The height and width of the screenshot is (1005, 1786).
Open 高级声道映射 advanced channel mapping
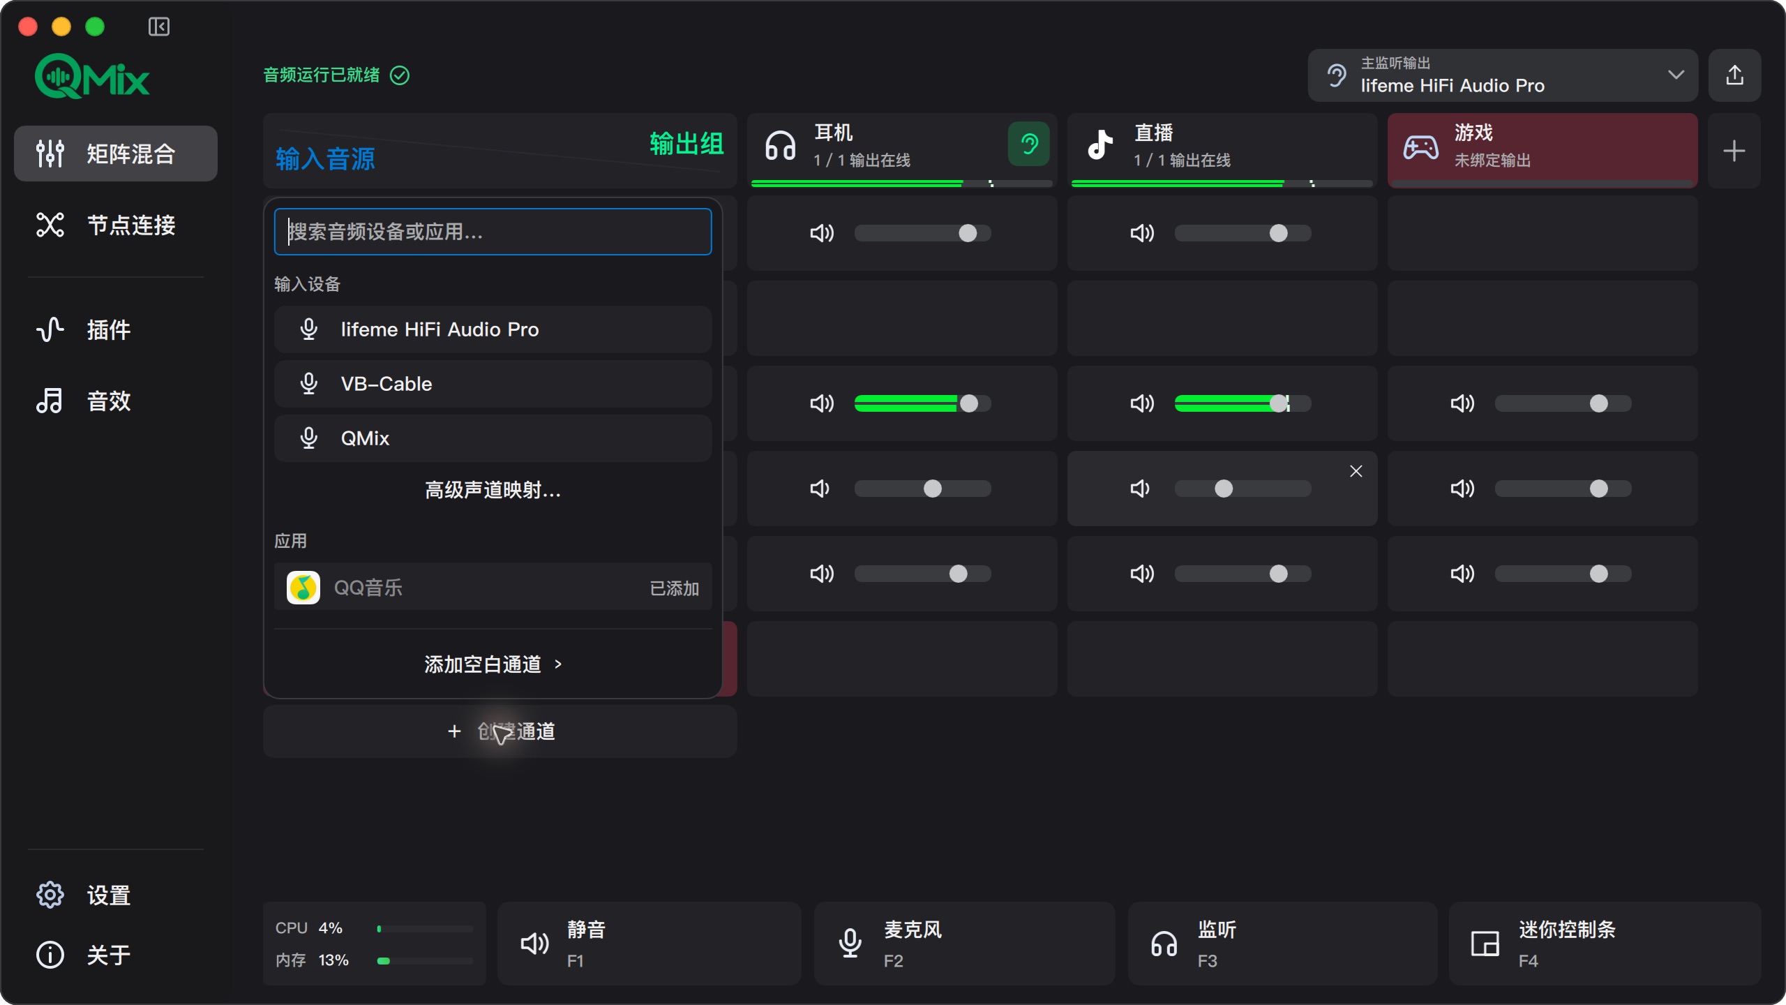(x=493, y=490)
